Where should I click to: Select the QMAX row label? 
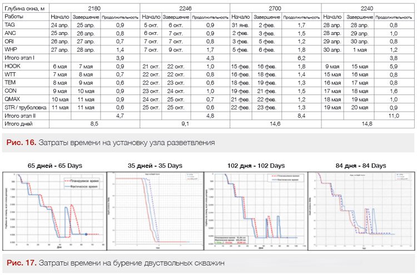[x=13, y=99]
